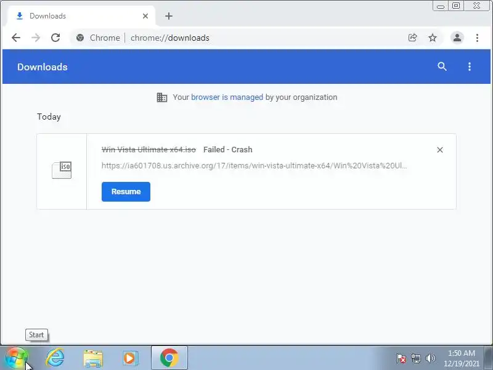Image resolution: width=493 pixels, height=370 pixels.
Task: Click the Win Vista Ultimate x64.iso filename
Action: (149, 149)
